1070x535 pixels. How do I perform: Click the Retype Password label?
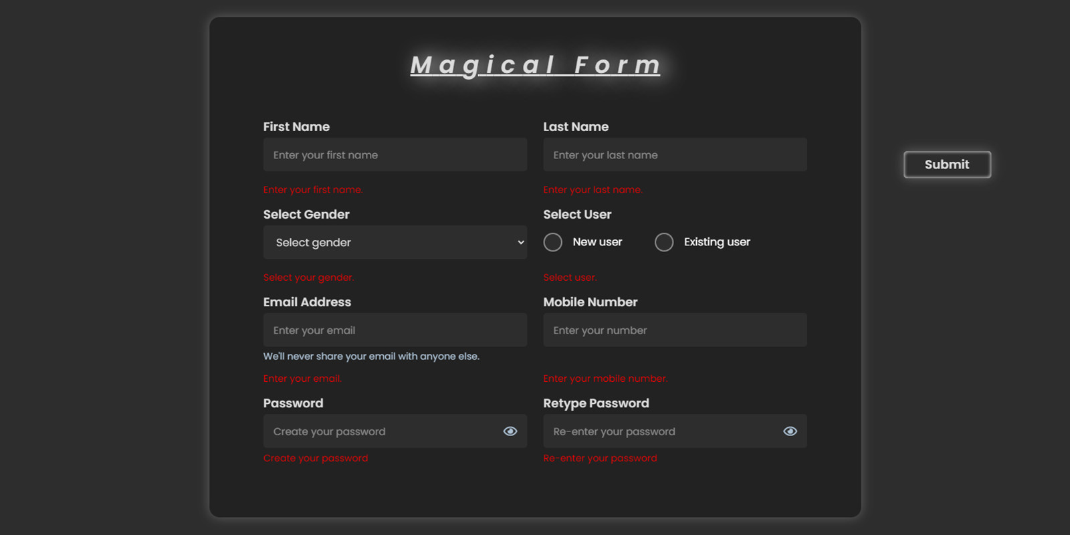pyautogui.click(x=596, y=403)
